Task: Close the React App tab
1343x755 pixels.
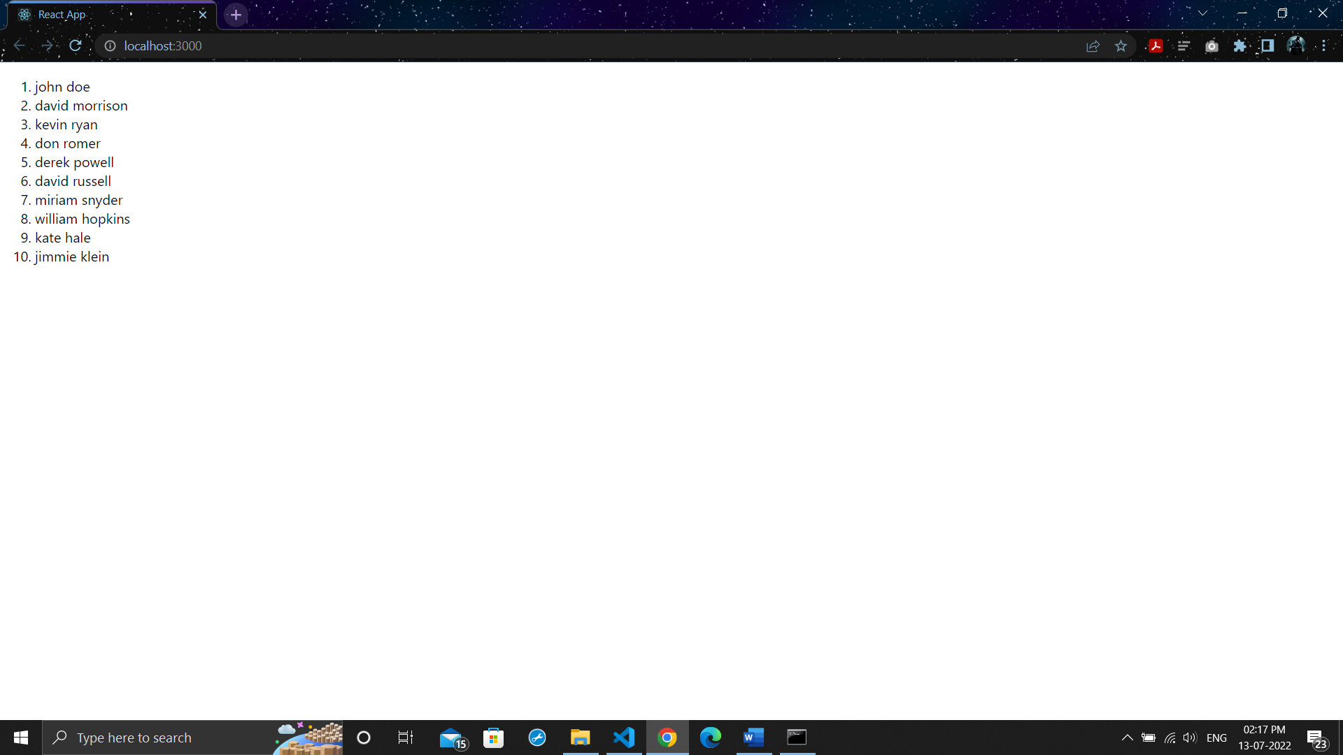Action: (x=203, y=15)
